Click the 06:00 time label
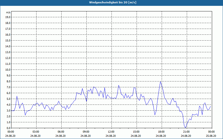Viewport: 223px width, 139px height. click(61, 132)
